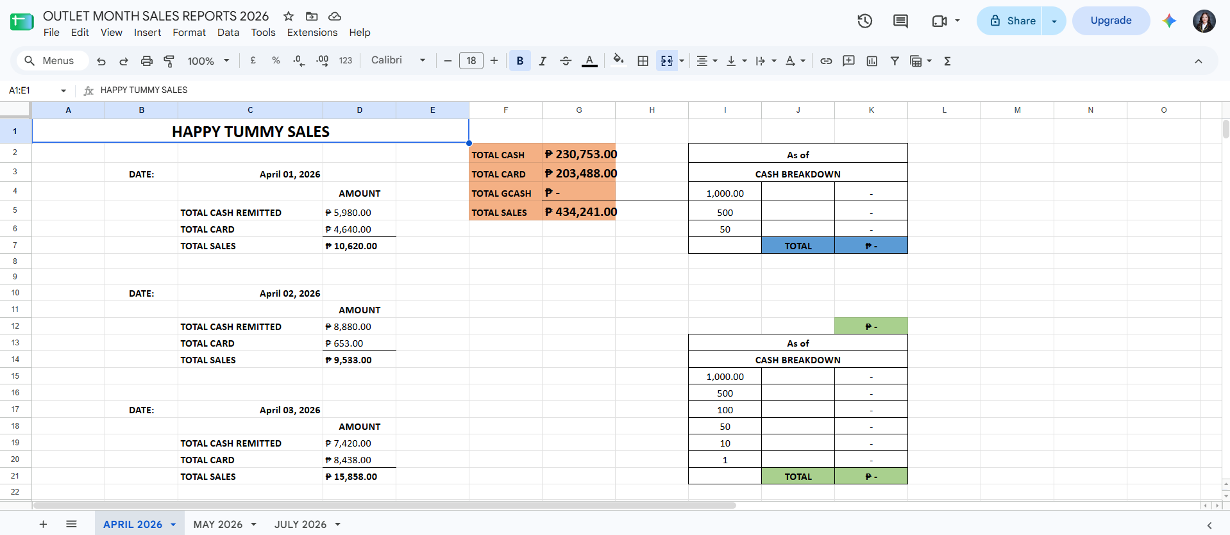Open the Name Box dropdown
Screen dimensions: 1230x535
[x=63, y=90]
